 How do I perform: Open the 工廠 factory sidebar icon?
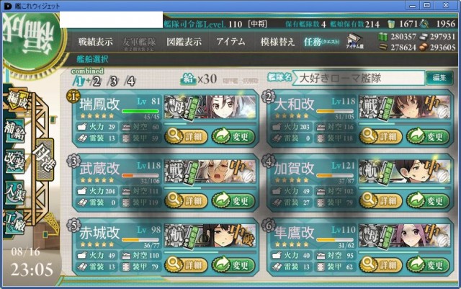[x=14, y=223]
